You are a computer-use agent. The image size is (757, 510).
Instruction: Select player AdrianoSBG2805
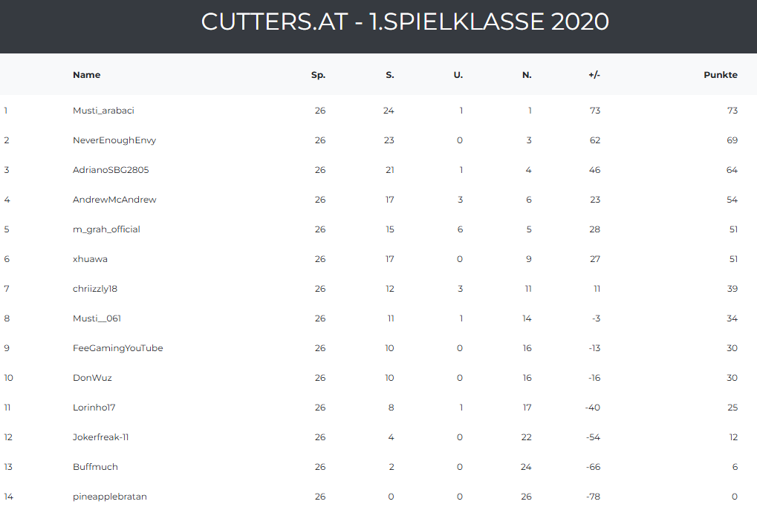[111, 170]
